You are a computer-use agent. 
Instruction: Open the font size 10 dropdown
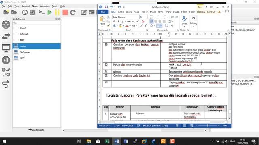click(x=146, y=17)
